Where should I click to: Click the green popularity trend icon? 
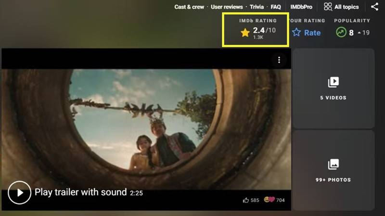tap(341, 33)
